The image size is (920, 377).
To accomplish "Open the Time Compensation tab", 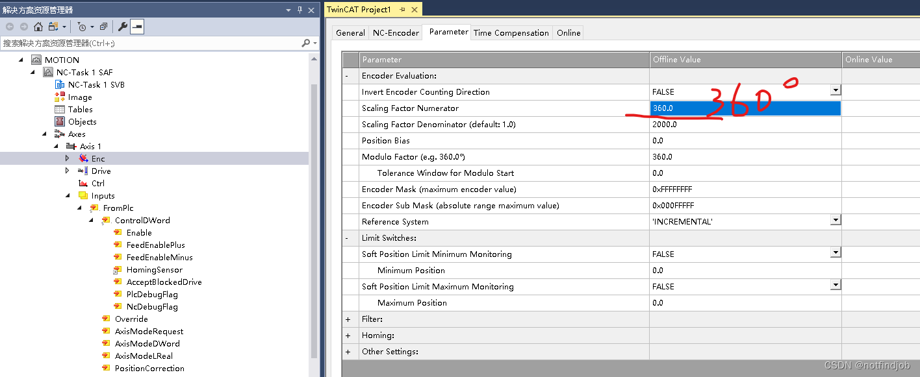I will [x=511, y=32].
